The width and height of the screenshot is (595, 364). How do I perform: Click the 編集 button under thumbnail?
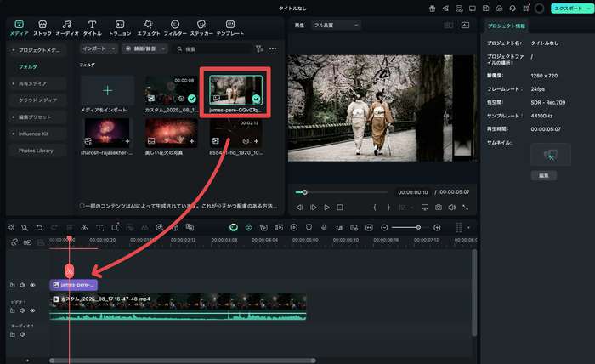544,175
